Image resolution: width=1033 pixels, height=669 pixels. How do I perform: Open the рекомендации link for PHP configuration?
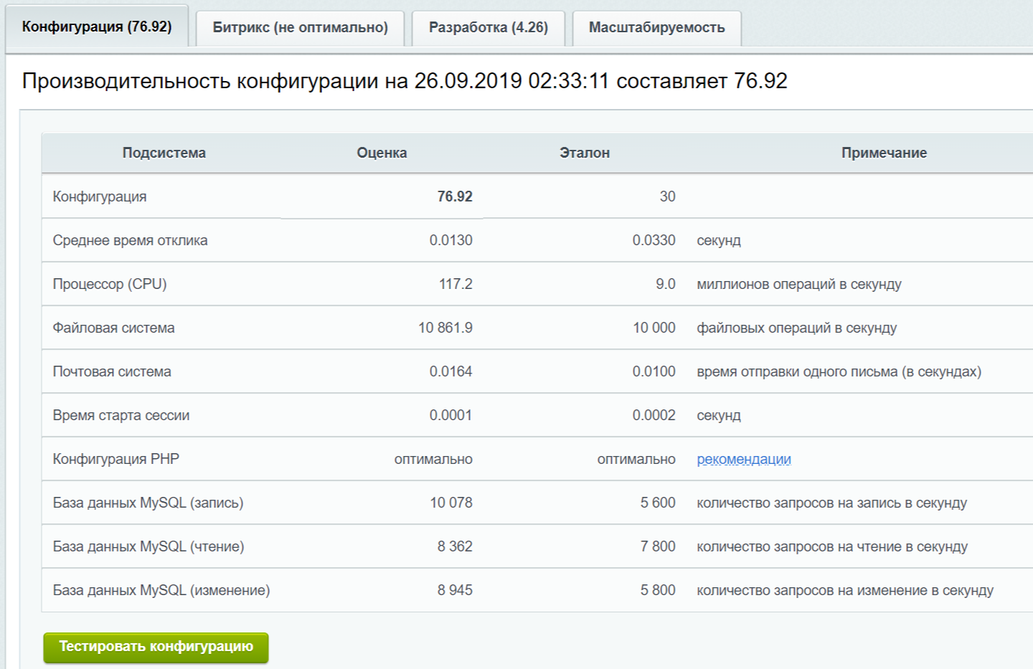pos(743,459)
